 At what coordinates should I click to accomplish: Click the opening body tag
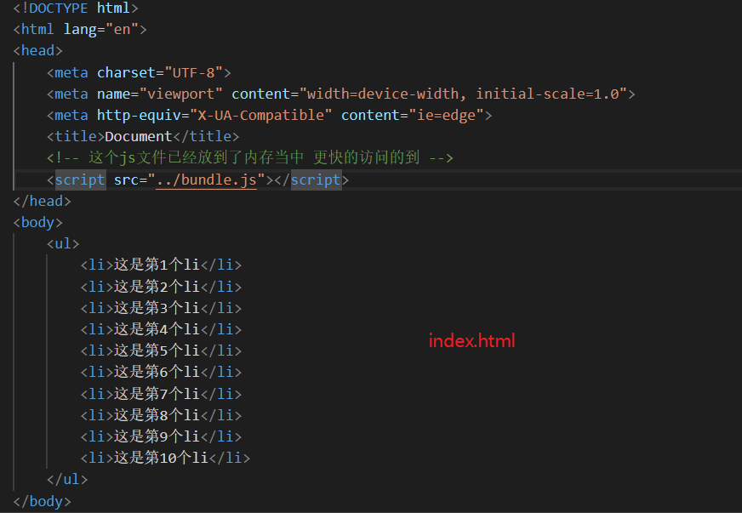click(x=37, y=222)
